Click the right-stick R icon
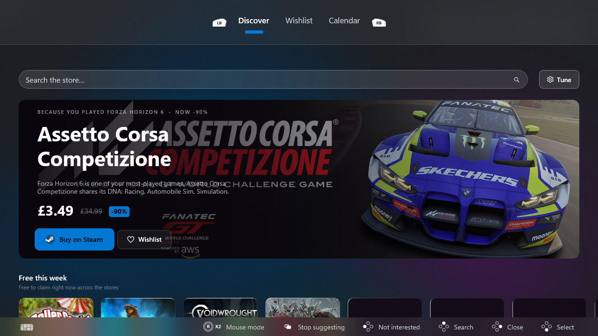The width and height of the screenshot is (598, 336). pos(208,327)
